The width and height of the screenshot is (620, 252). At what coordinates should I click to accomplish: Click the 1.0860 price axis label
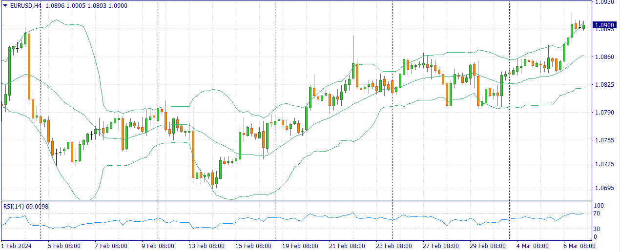click(x=603, y=57)
